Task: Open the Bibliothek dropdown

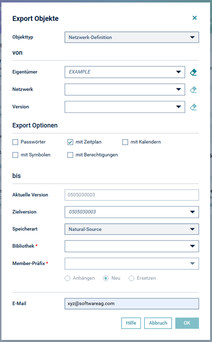Action: point(132,246)
